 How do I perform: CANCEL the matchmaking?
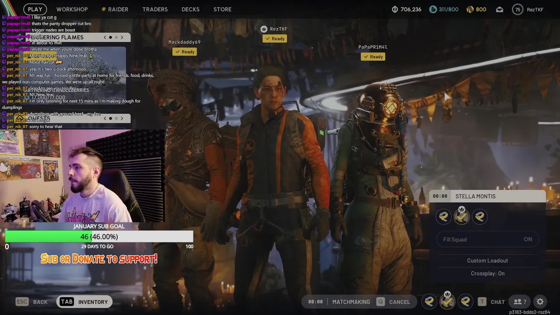point(399,302)
